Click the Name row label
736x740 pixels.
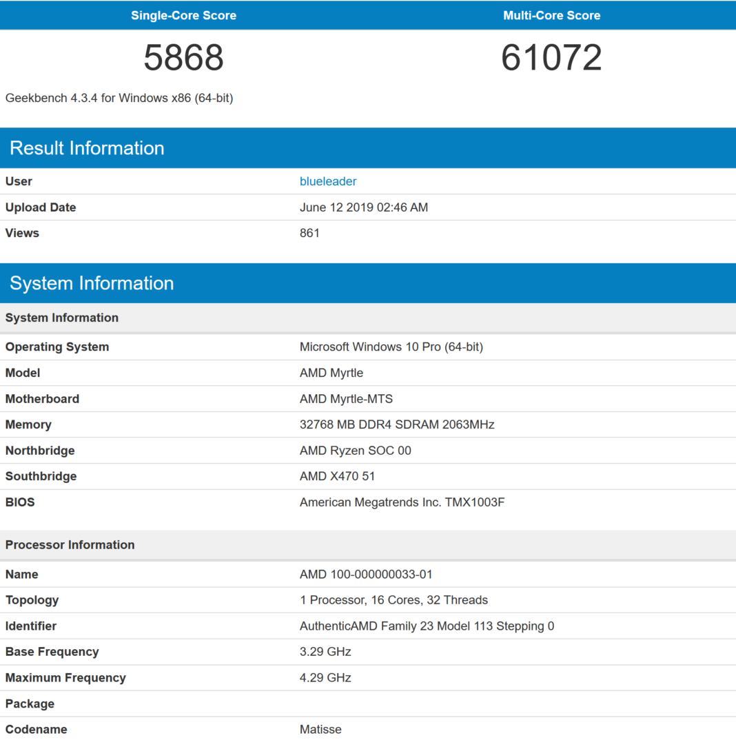(22, 575)
